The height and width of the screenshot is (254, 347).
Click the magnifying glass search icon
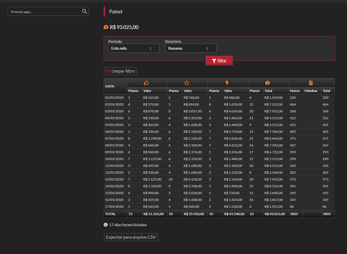(x=84, y=11)
